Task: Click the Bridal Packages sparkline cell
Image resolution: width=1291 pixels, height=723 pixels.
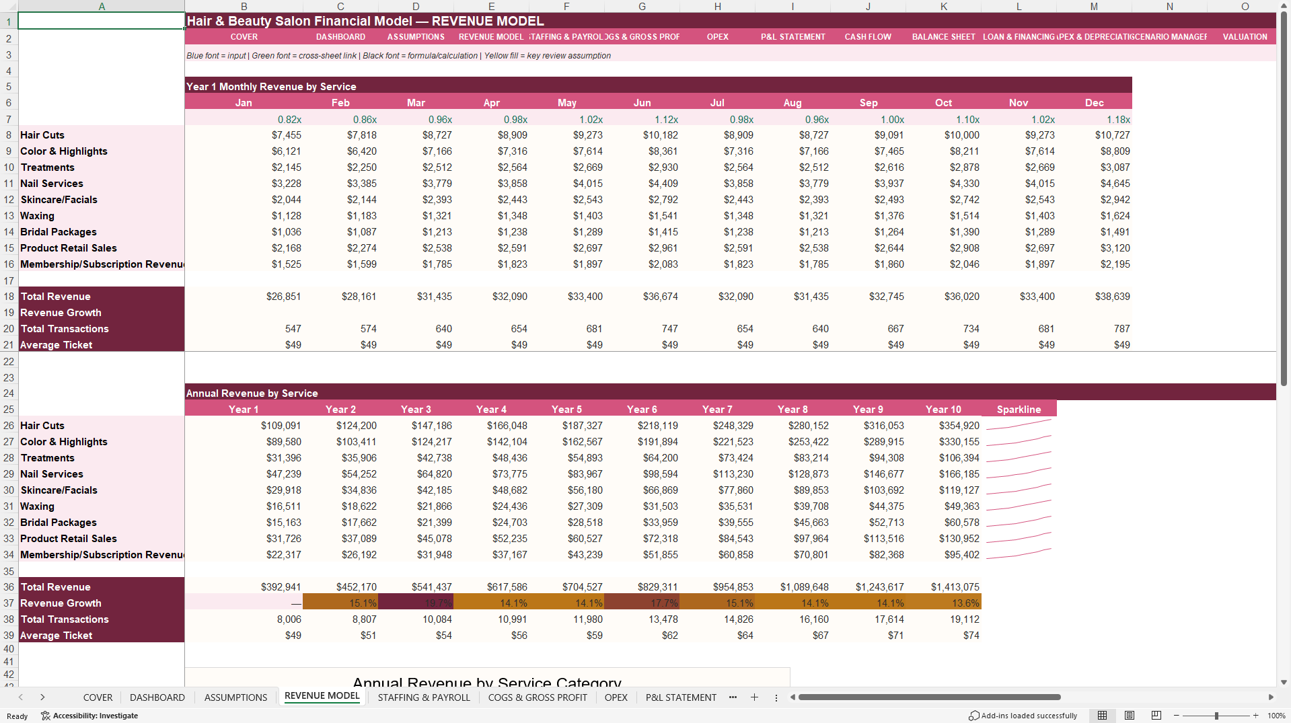Action: click(x=1019, y=523)
